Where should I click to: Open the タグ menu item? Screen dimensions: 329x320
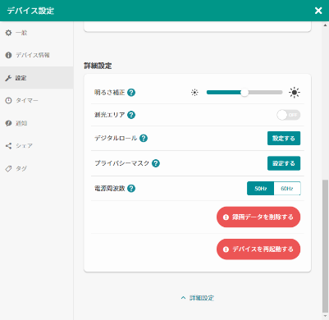pyautogui.click(x=37, y=168)
